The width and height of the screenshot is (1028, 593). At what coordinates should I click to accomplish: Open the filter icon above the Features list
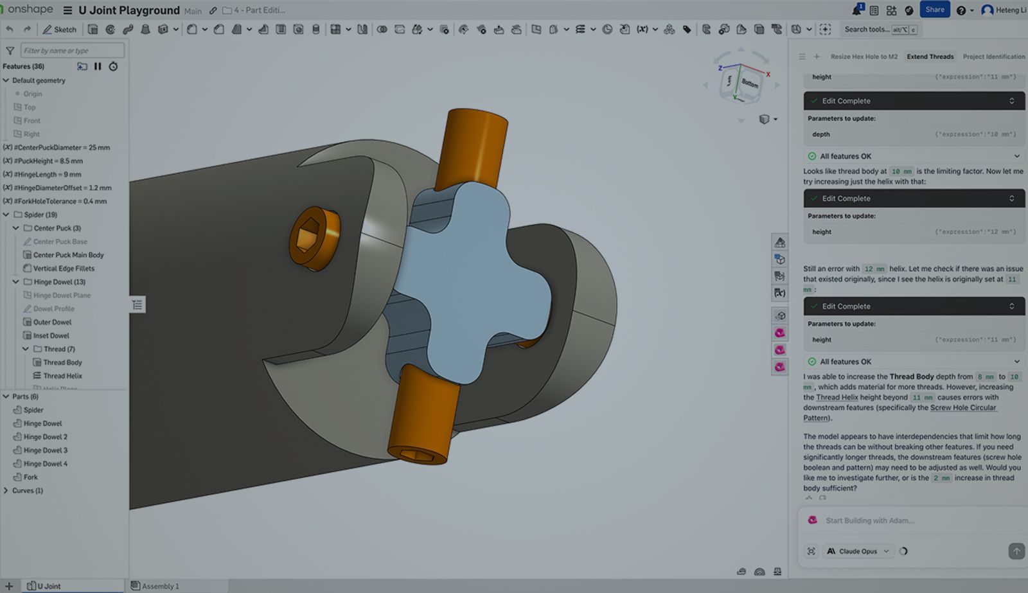[9, 50]
